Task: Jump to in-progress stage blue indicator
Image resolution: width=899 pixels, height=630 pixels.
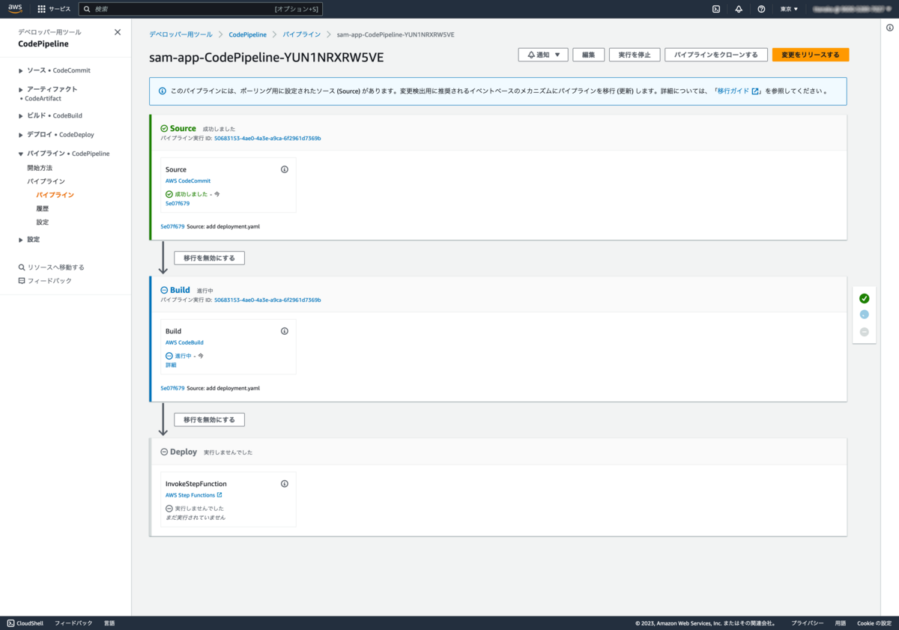Action: click(x=865, y=315)
